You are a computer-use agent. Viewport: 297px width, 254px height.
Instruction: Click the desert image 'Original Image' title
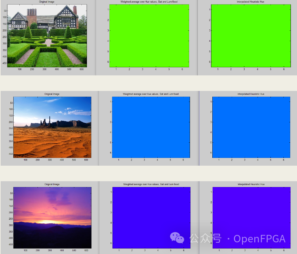coord(52,94)
